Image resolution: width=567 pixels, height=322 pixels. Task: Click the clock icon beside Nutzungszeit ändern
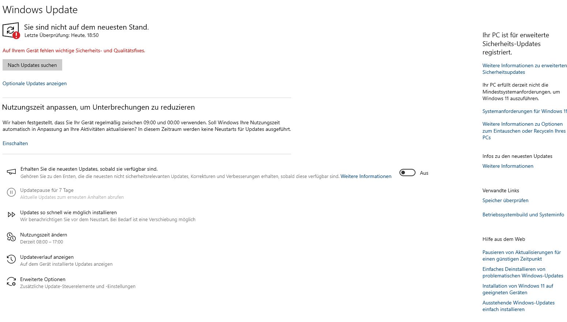point(11,237)
